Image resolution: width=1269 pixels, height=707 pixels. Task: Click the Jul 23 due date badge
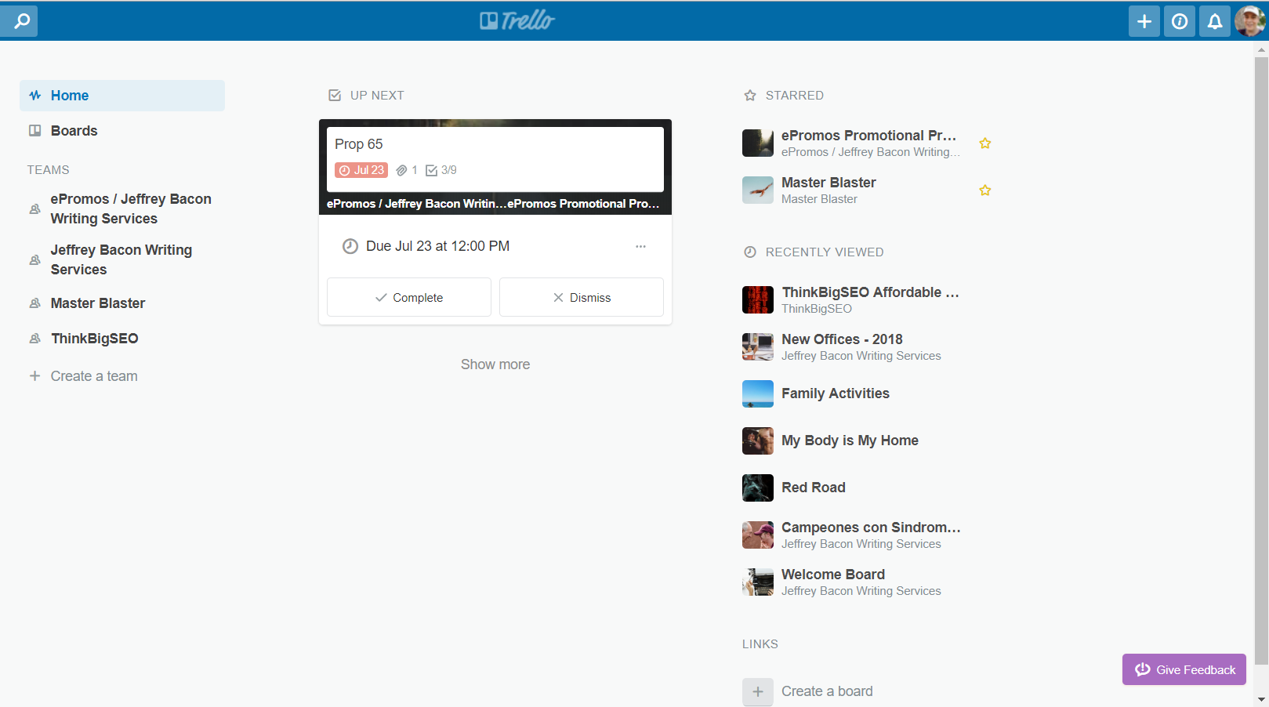pyautogui.click(x=361, y=170)
